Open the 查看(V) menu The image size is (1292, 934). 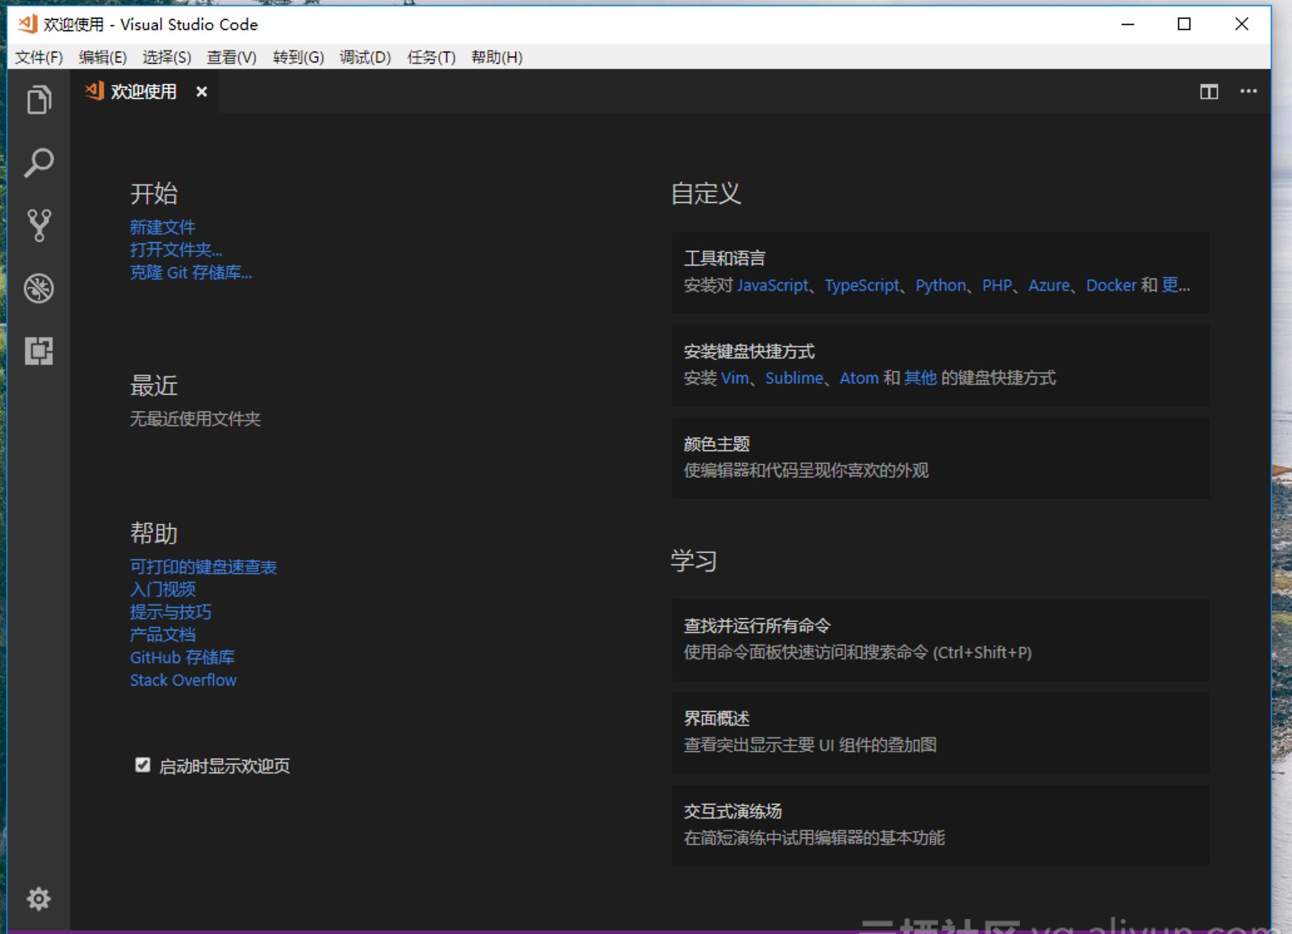coord(232,57)
